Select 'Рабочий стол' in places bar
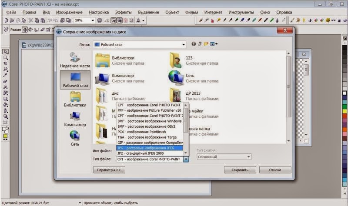Viewport: 348px width, 206px height. pos(75,80)
